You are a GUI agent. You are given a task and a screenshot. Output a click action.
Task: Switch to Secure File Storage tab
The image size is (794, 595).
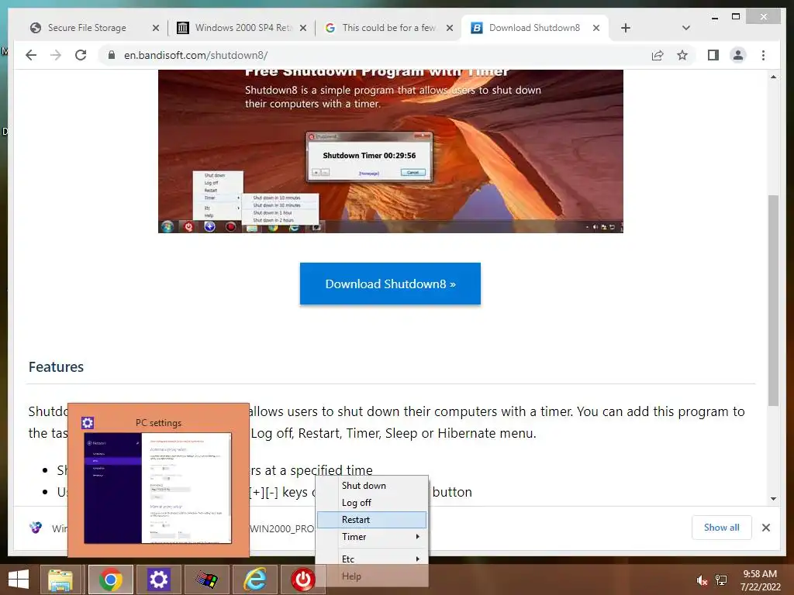(x=87, y=28)
